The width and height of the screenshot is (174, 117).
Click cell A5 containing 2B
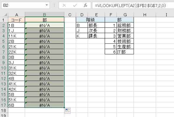[x=17, y=41]
